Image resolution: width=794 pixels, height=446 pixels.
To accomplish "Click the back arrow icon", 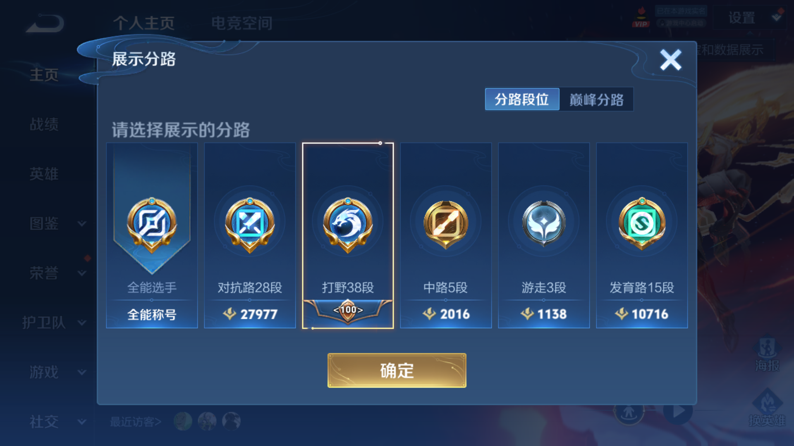I will click(x=45, y=23).
